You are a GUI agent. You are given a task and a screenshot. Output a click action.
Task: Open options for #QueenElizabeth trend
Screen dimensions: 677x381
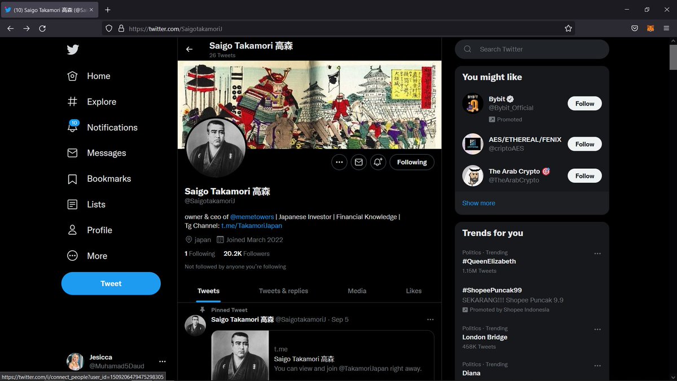tap(597, 253)
